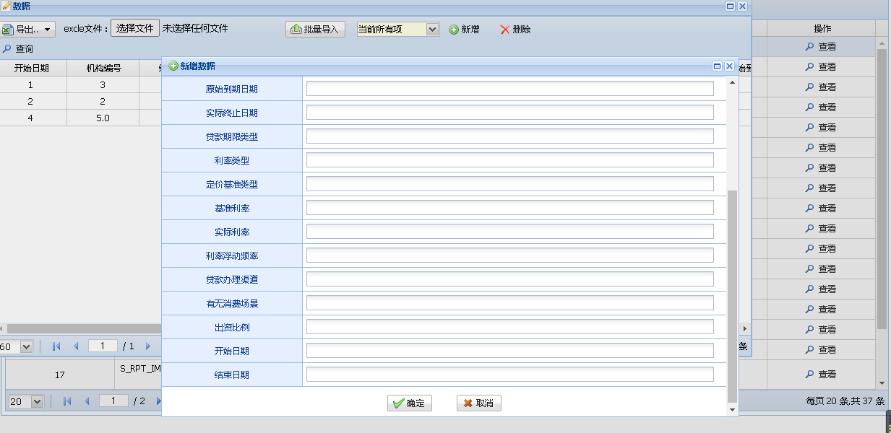This screenshot has height=433, width=891.
Task: Click the 新增 add record icon
Action: pyautogui.click(x=454, y=30)
